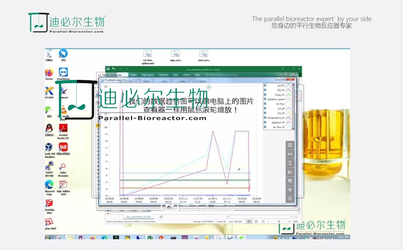The height and width of the screenshot is (250, 403).
Task: Click the refresh chart button
Action: pyautogui.click(x=290, y=199)
